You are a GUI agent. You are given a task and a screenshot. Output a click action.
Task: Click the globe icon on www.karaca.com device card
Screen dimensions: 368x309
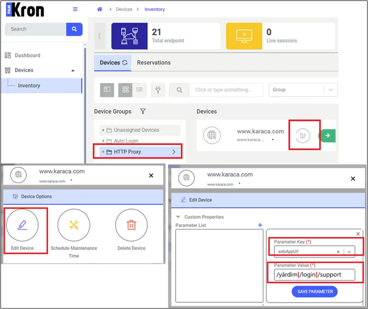click(212, 135)
